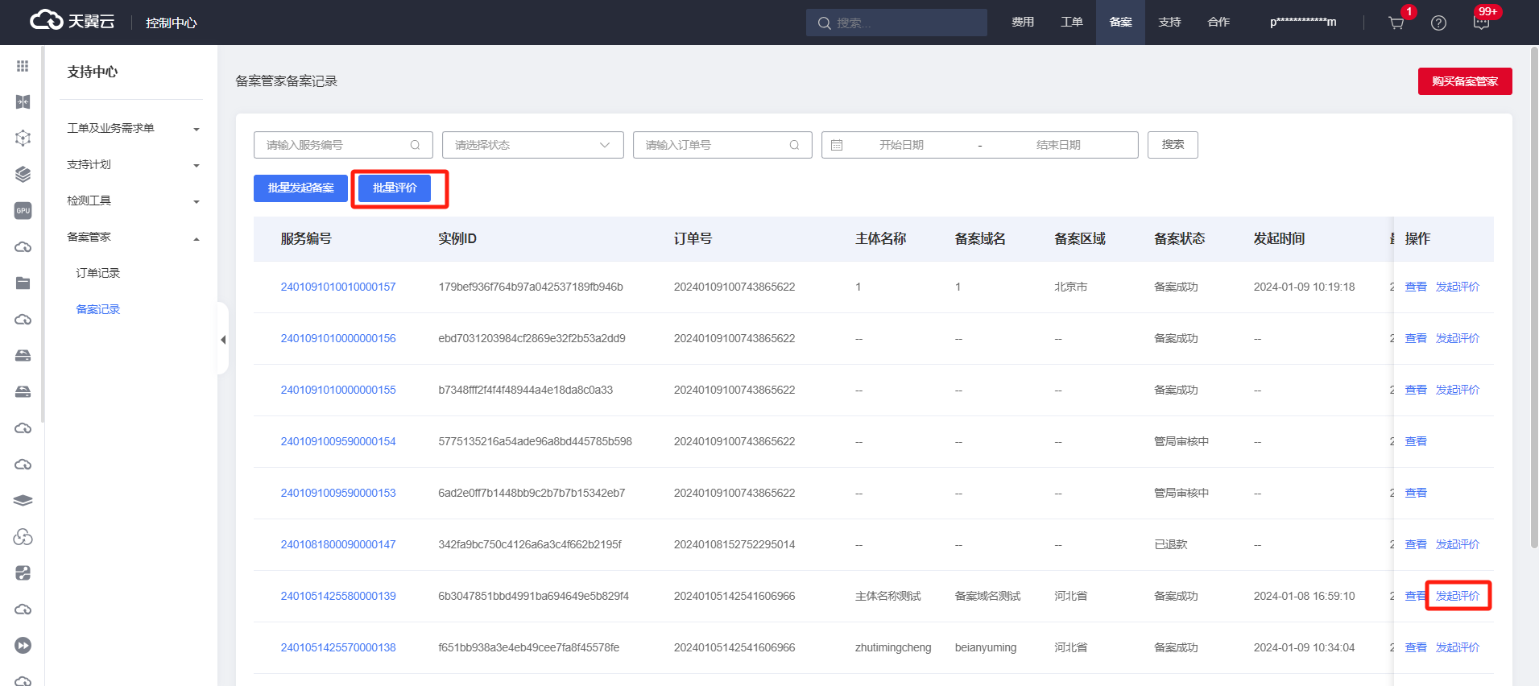Click 查看 for row ending 0000157
The image size is (1539, 686).
pos(1416,287)
